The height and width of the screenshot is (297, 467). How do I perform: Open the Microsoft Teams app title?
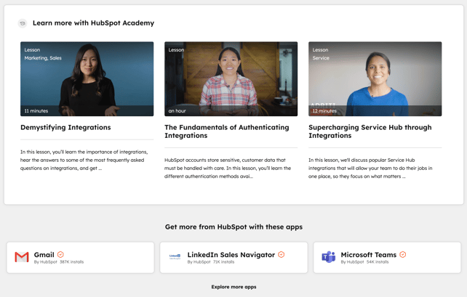[x=369, y=255]
